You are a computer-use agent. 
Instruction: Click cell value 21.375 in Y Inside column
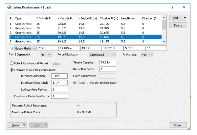pos(104,28)
